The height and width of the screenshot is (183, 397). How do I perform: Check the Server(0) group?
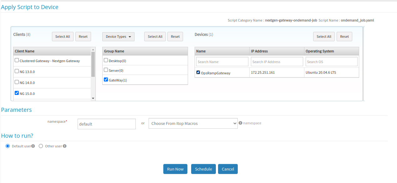[106, 69]
